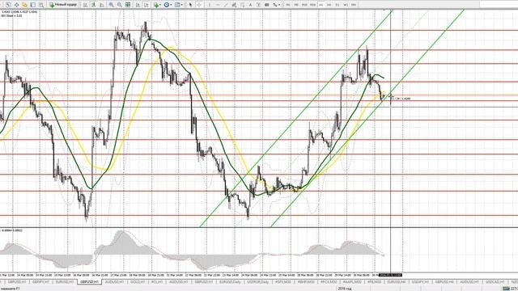Switch to the bar chart icon
The height and width of the screenshot is (291, 518).
point(85,5)
